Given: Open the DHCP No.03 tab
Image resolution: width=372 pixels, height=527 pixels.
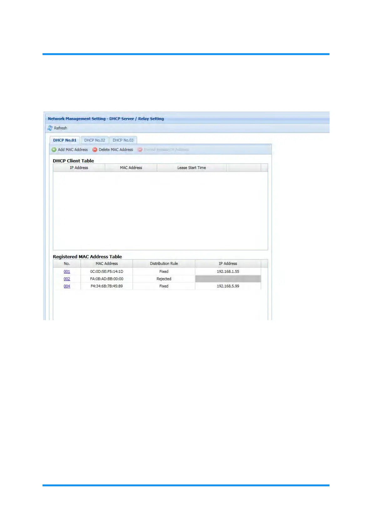Looking at the screenshot, I should pyautogui.click(x=123, y=140).
